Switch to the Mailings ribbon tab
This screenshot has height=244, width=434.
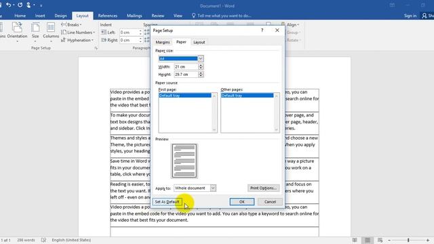(x=134, y=16)
